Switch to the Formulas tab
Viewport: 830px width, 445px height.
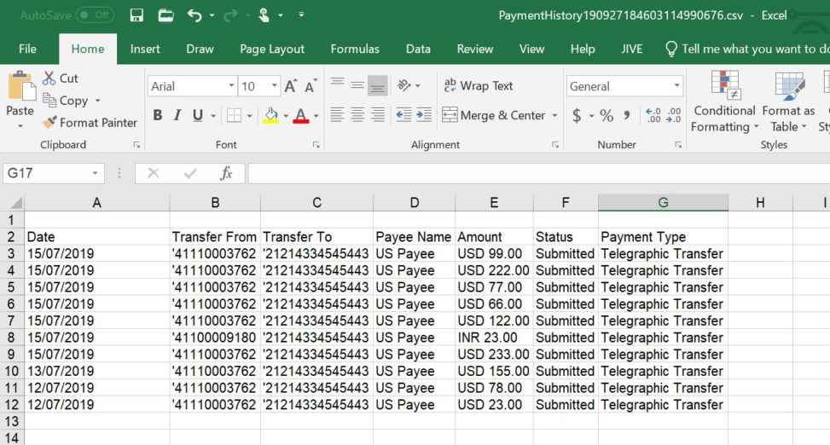click(355, 49)
